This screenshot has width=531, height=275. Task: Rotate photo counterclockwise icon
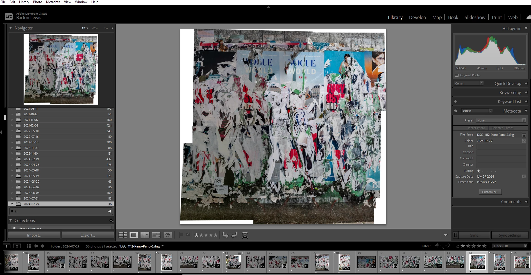pyautogui.click(x=225, y=235)
